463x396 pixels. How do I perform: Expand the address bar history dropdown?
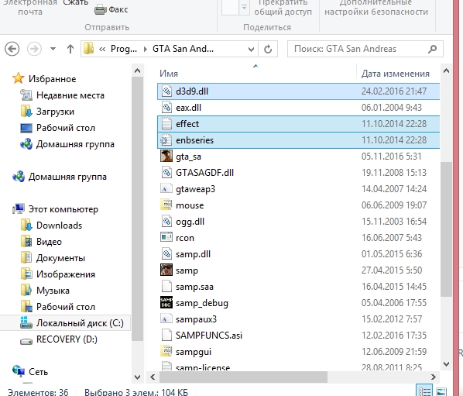(x=251, y=49)
